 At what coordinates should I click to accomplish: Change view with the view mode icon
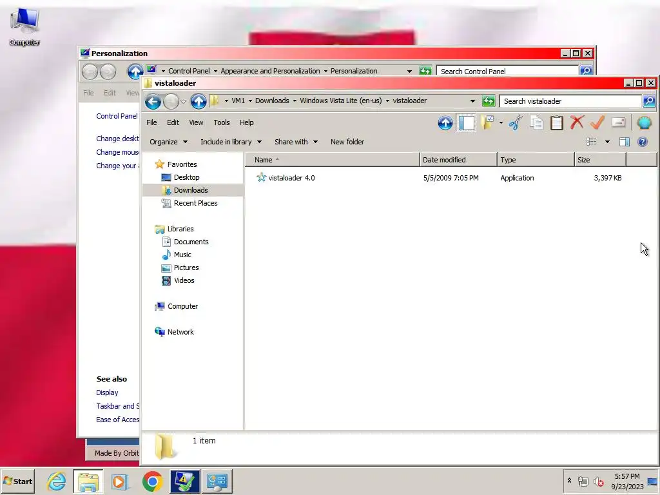pos(592,142)
